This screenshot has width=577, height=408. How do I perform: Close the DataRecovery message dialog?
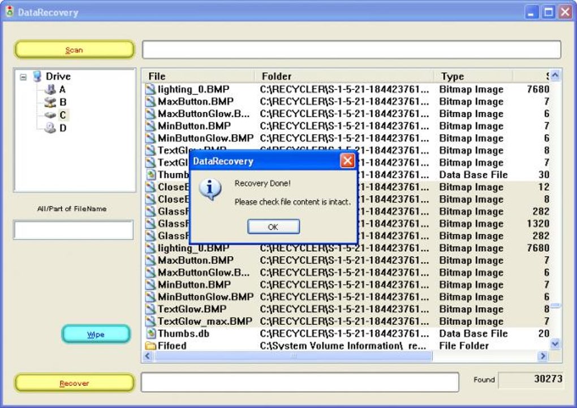[347, 161]
